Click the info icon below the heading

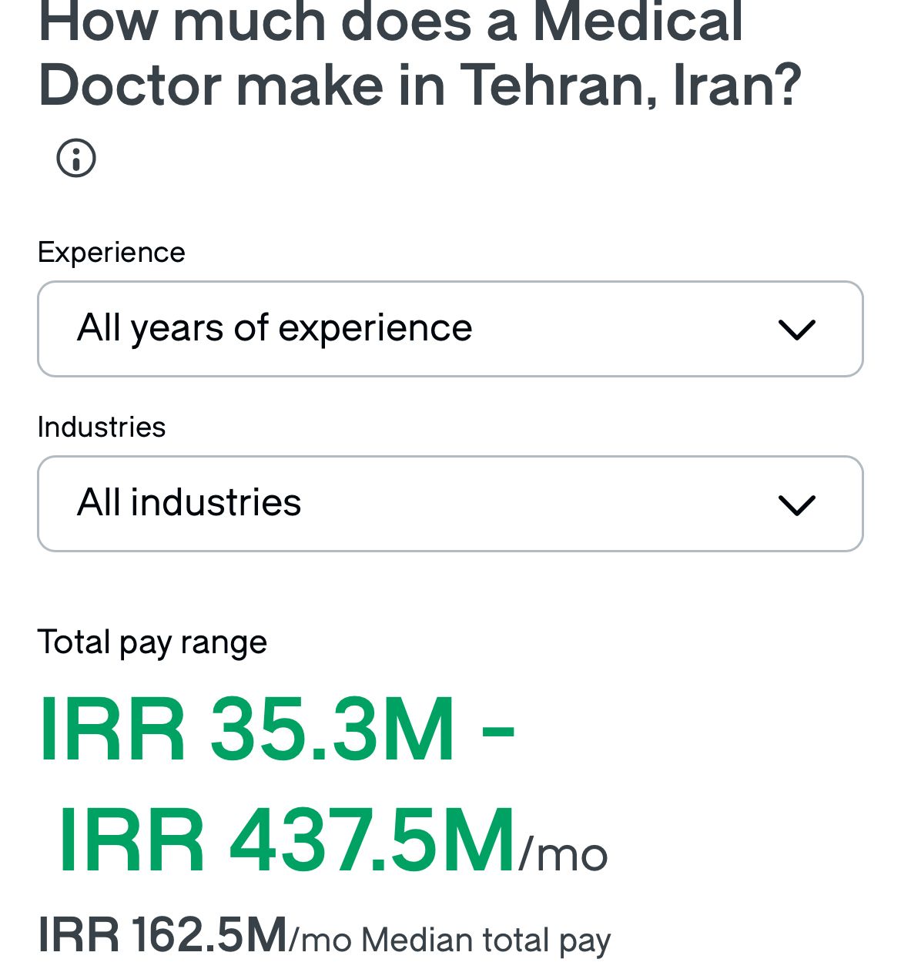[76, 158]
